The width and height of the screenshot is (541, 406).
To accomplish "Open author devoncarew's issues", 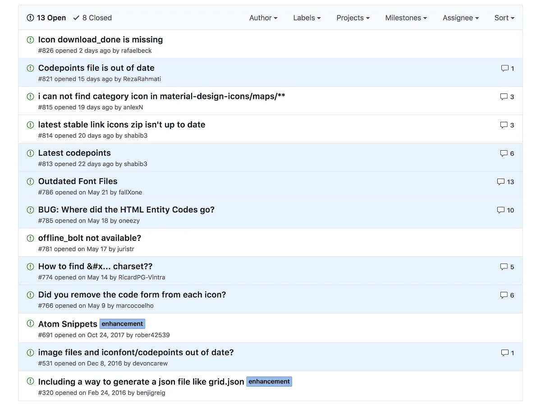I will click(150, 364).
